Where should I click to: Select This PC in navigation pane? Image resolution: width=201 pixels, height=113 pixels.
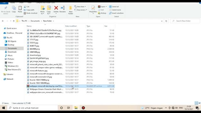coord(8,38)
